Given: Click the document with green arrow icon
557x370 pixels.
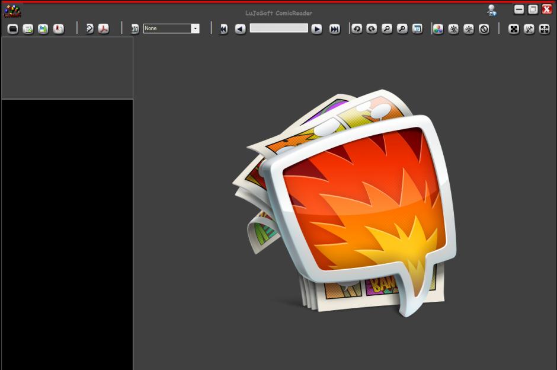Looking at the screenshot, I should click(x=28, y=29).
